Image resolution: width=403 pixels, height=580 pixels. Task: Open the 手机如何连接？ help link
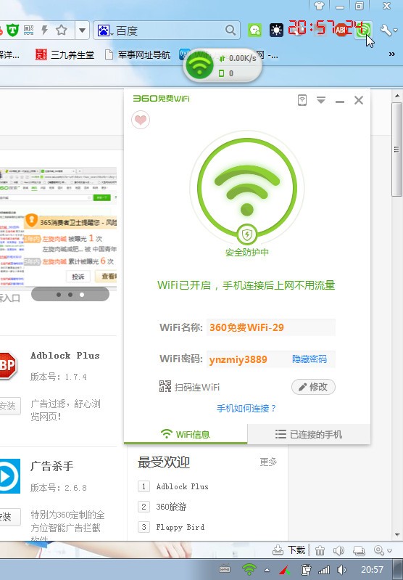tap(246, 409)
